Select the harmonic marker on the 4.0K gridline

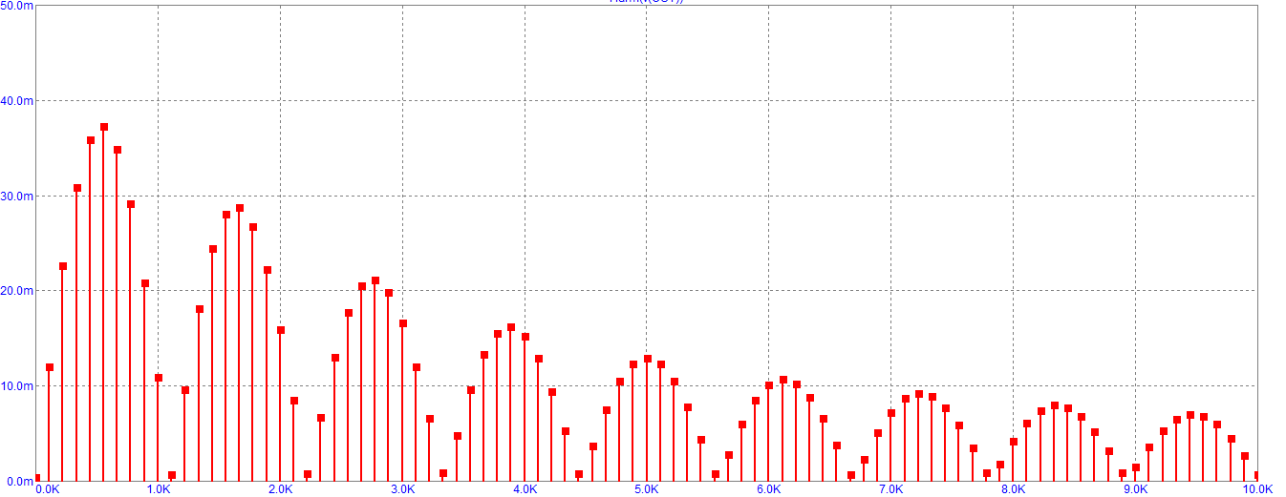[x=525, y=337]
